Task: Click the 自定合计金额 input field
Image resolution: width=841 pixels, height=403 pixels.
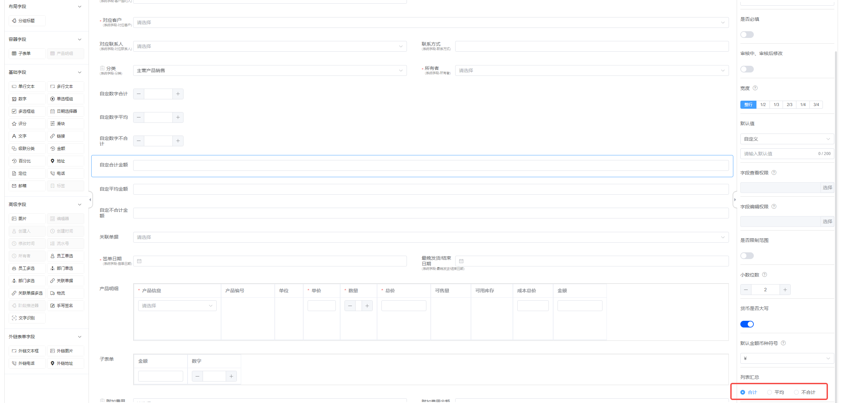Action: [x=431, y=165]
